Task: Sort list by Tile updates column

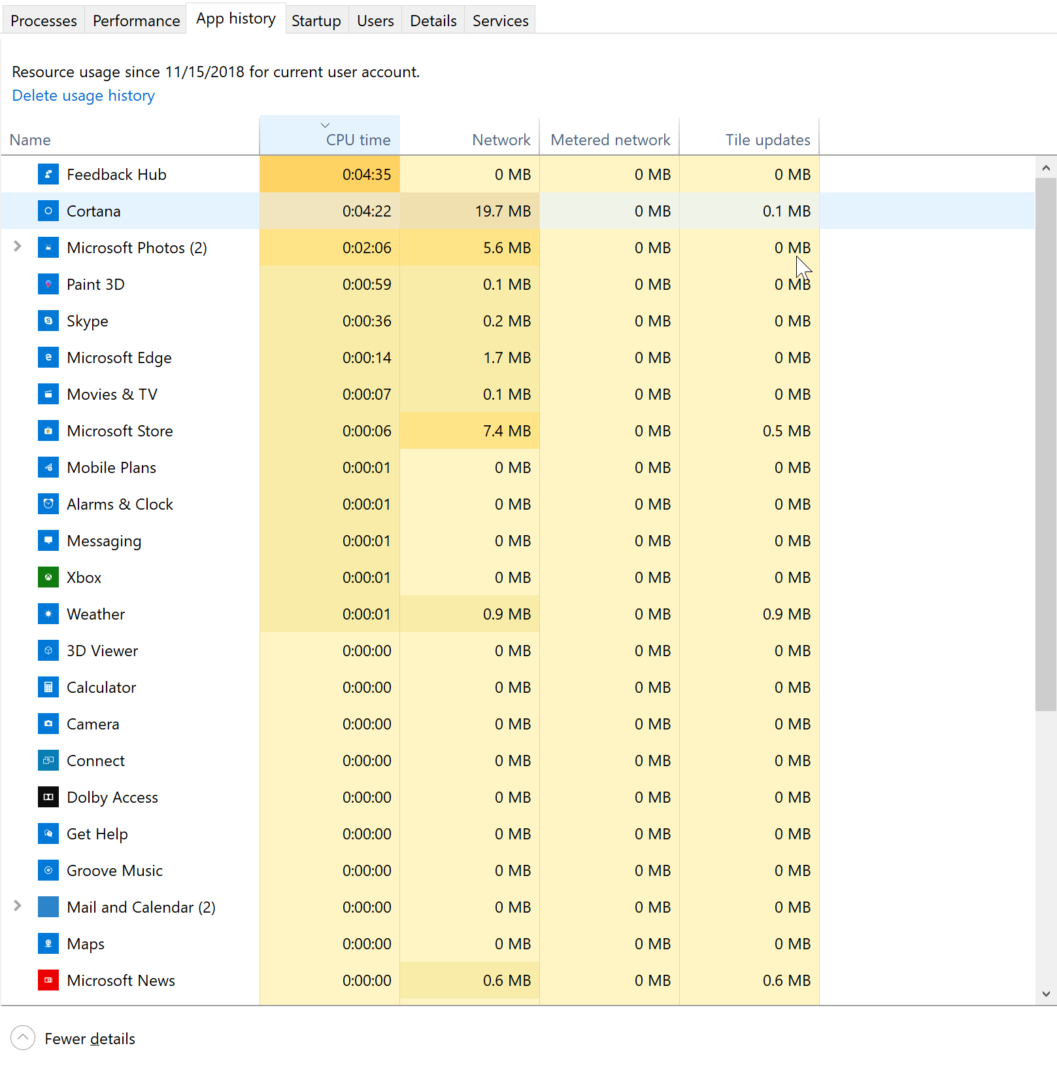Action: click(767, 140)
